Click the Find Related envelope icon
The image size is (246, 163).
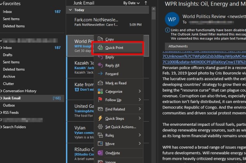[100, 109]
